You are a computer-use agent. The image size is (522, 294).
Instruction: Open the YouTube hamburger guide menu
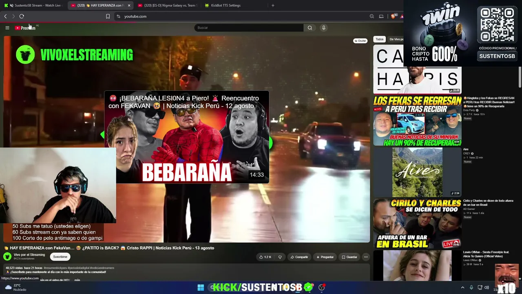pos(7,28)
